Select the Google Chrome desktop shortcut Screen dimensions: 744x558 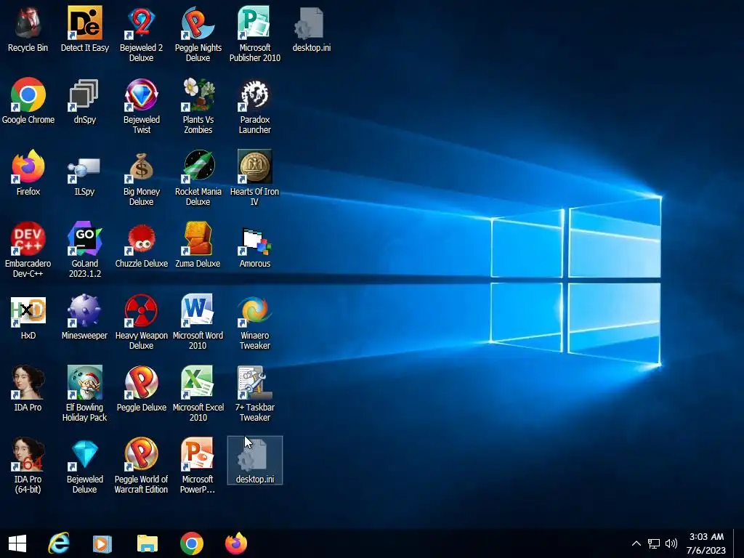point(28,100)
